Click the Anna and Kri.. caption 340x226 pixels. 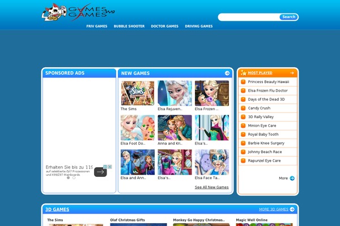tap(170, 144)
